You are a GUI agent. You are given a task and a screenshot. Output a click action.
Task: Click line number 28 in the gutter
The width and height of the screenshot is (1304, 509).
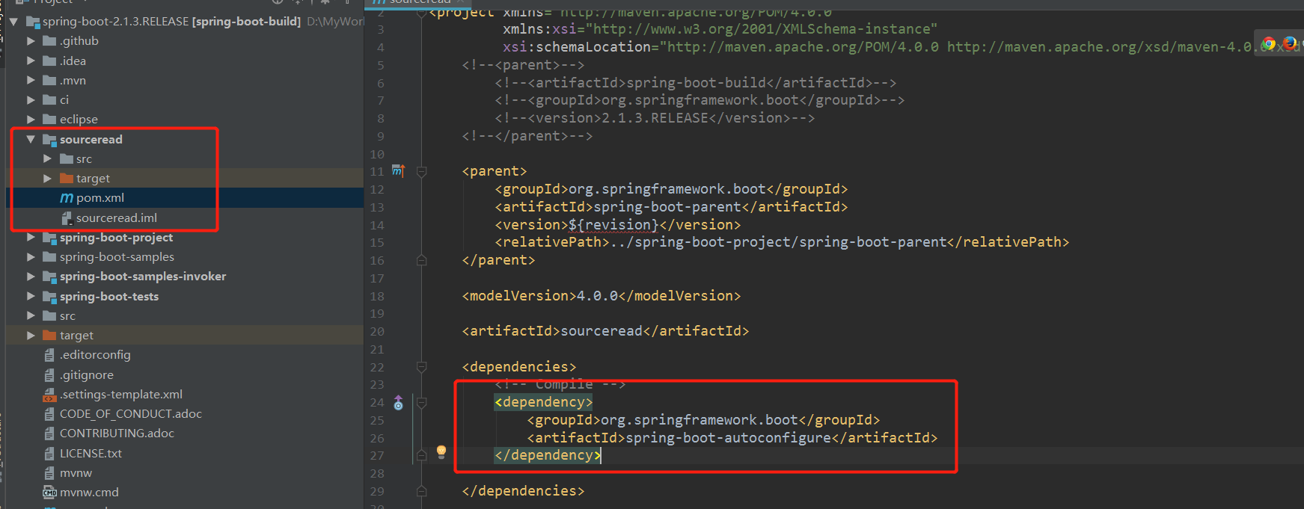pyautogui.click(x=377, y=474)
